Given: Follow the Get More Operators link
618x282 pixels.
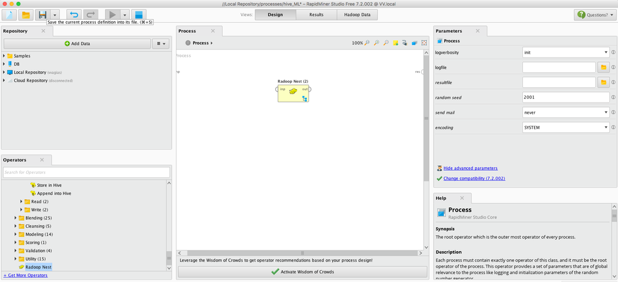Looking at the screenshot, I should click(x=25, y=275).
